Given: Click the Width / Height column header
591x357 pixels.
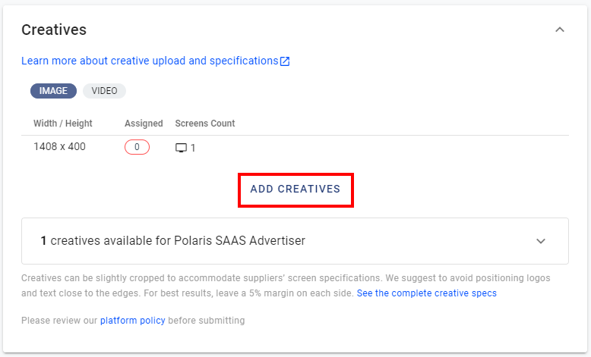Looking at the screenshot, I should tap(63, 124).
